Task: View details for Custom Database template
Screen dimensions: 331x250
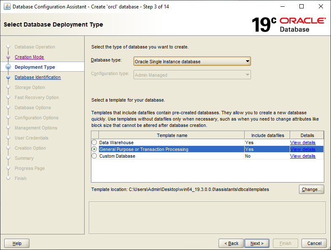Action: 302,156
